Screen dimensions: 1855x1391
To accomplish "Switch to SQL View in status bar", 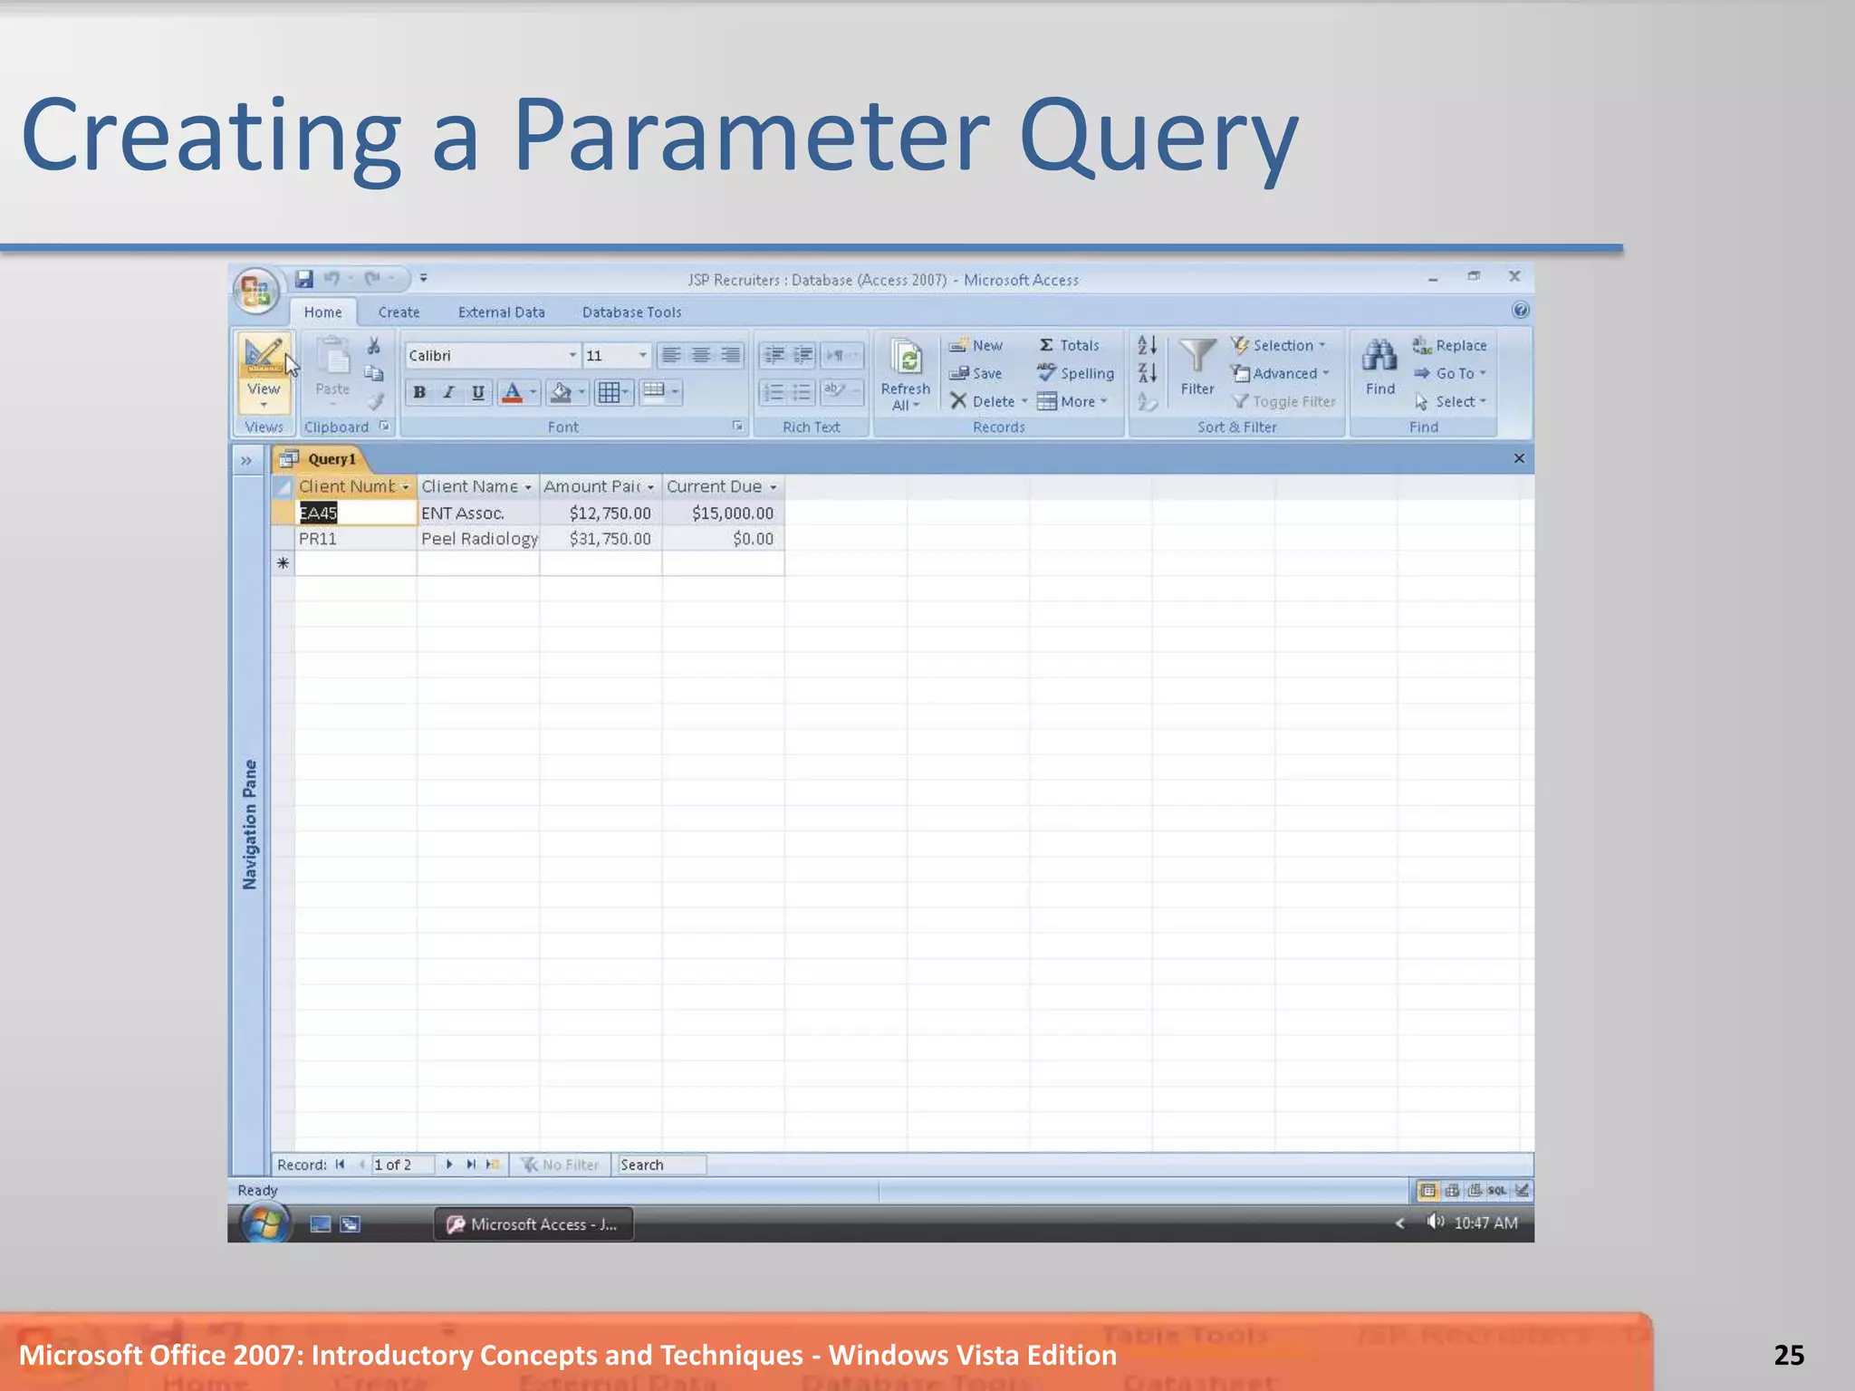I will (1497, 1191).
